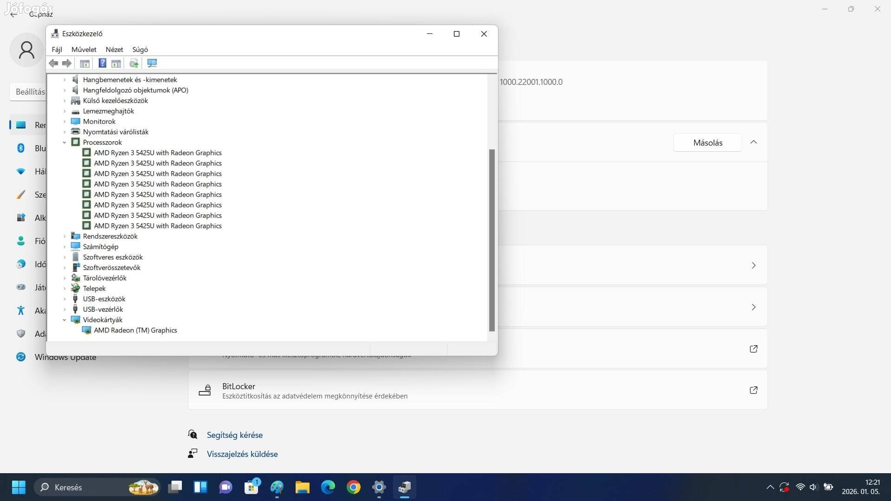This screenshot has height=501, width=891.
Task: Open File Explorer from the taskbar
Action: pyautogui.click(x=302, y=487)
